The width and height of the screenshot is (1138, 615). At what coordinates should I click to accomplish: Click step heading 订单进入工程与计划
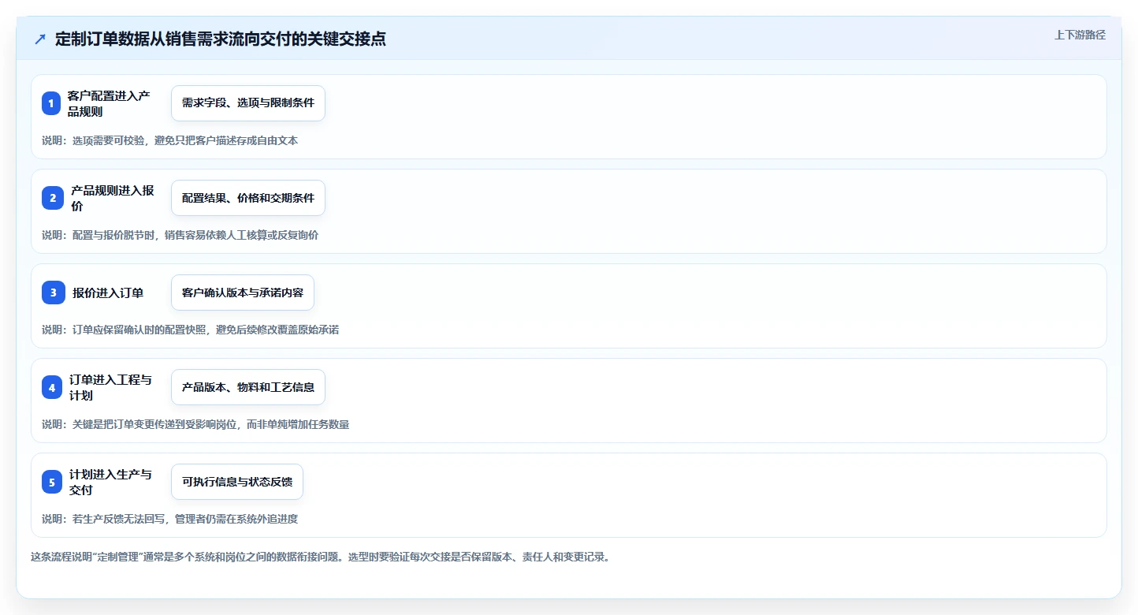tap(111, 387)
